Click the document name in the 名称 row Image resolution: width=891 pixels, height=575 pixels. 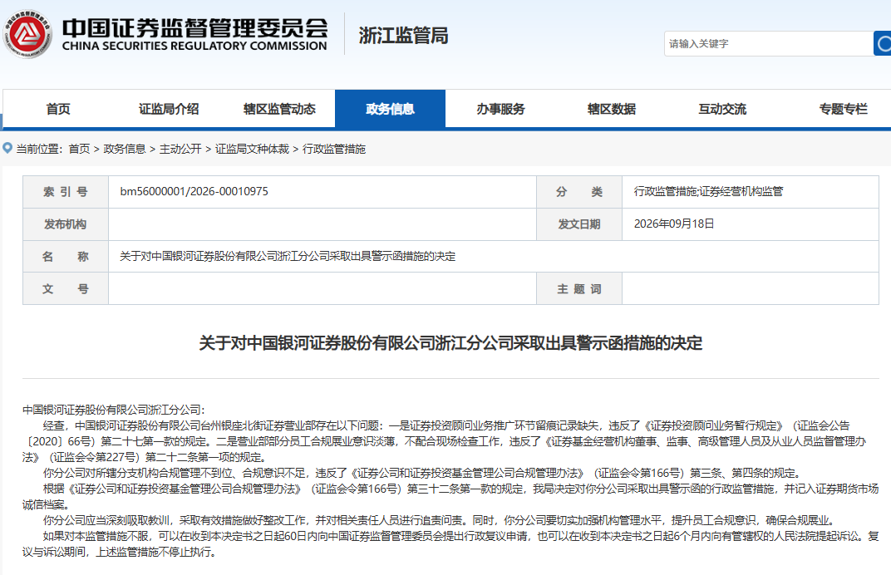coord(288,256)
